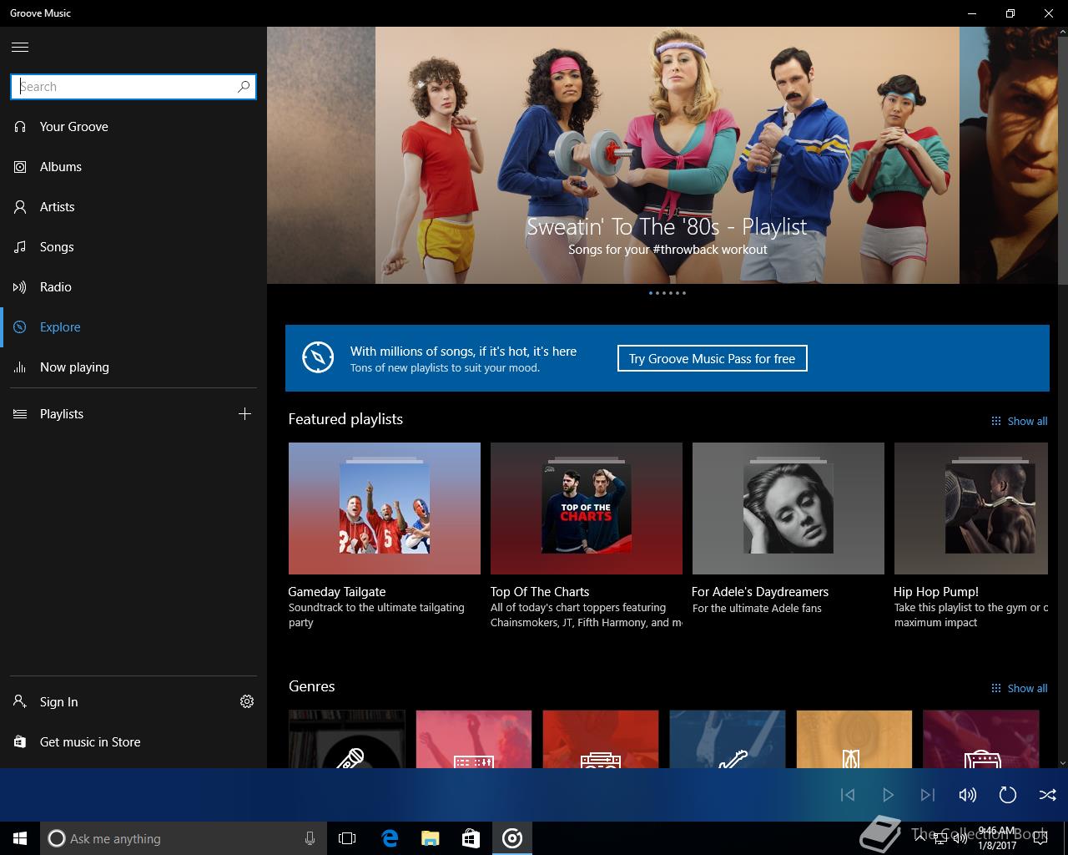
Task: Open Task View on taskbar
Action: tap(347, 838)
